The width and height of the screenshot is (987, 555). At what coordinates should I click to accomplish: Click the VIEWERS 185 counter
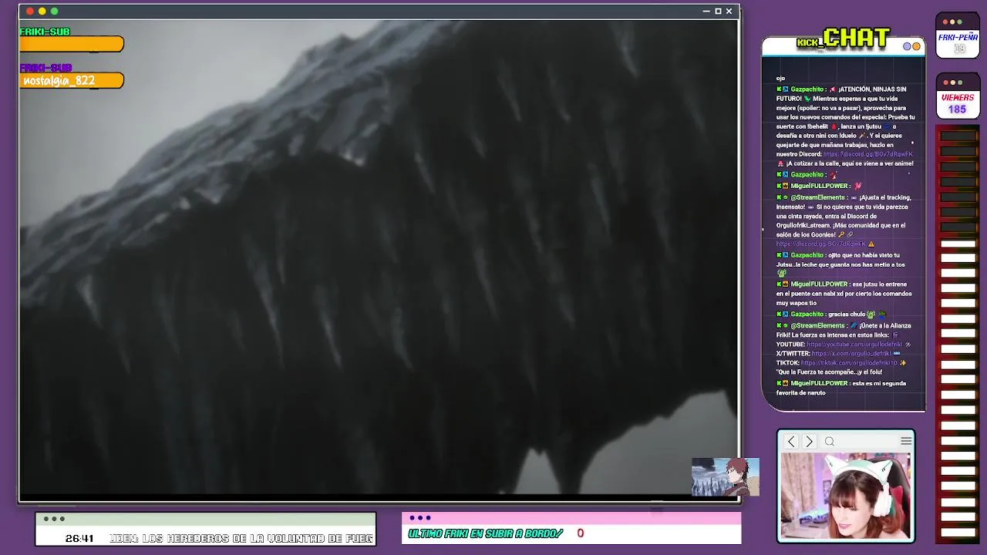(958, 103)
